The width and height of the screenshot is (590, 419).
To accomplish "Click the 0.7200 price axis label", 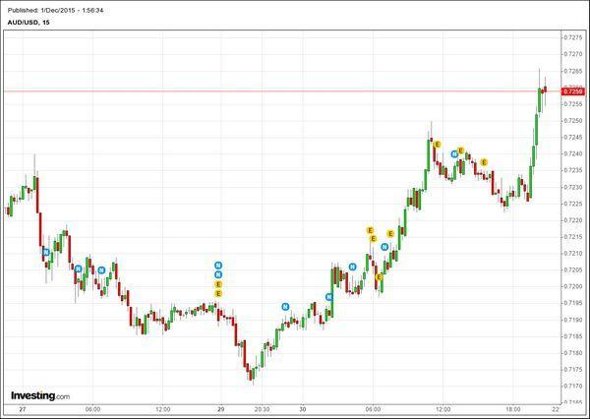I will pos(572,286).
